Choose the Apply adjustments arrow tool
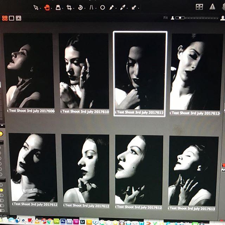 (134, 7)
